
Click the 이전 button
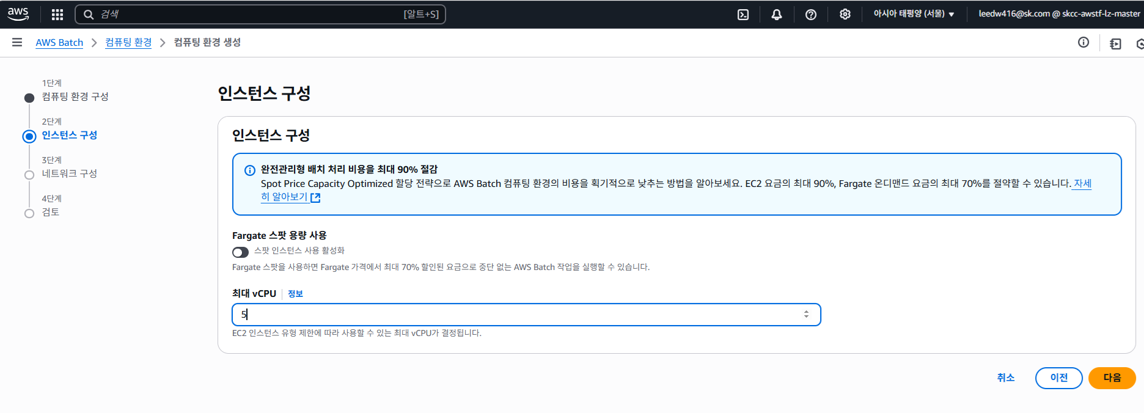coord(1058,378)
